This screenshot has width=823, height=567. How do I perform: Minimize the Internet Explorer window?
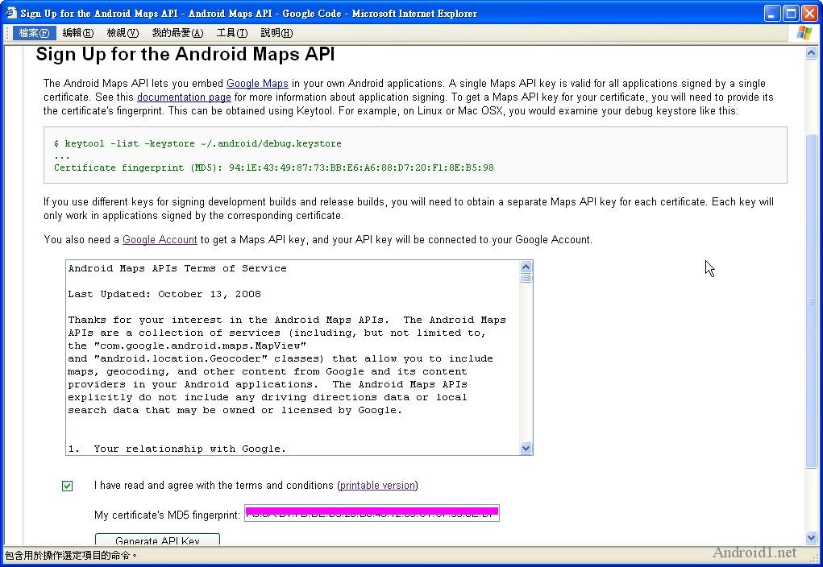[772, 13]
